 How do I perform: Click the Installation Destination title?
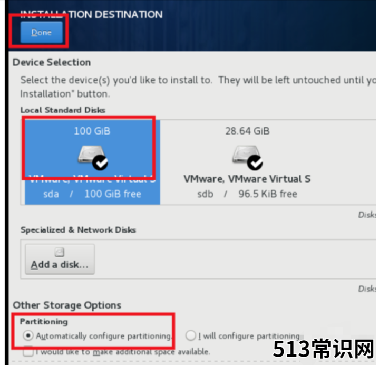[x=91, y=15]
